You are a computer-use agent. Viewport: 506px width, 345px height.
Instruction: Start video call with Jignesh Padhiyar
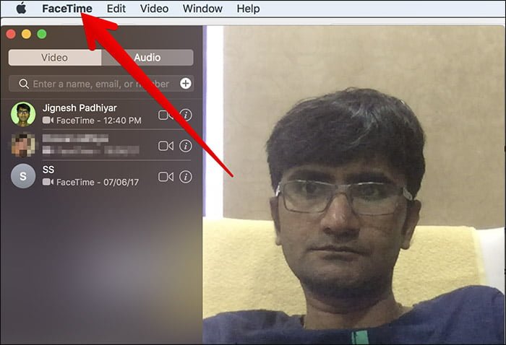point(166,115)
